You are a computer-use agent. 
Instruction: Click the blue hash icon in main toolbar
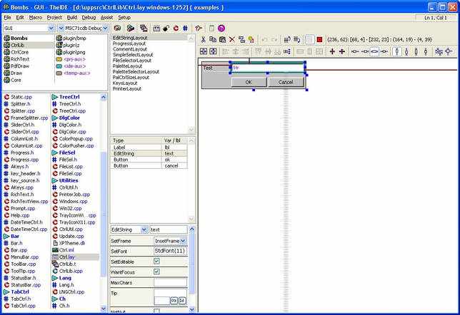tap(185, 28)
